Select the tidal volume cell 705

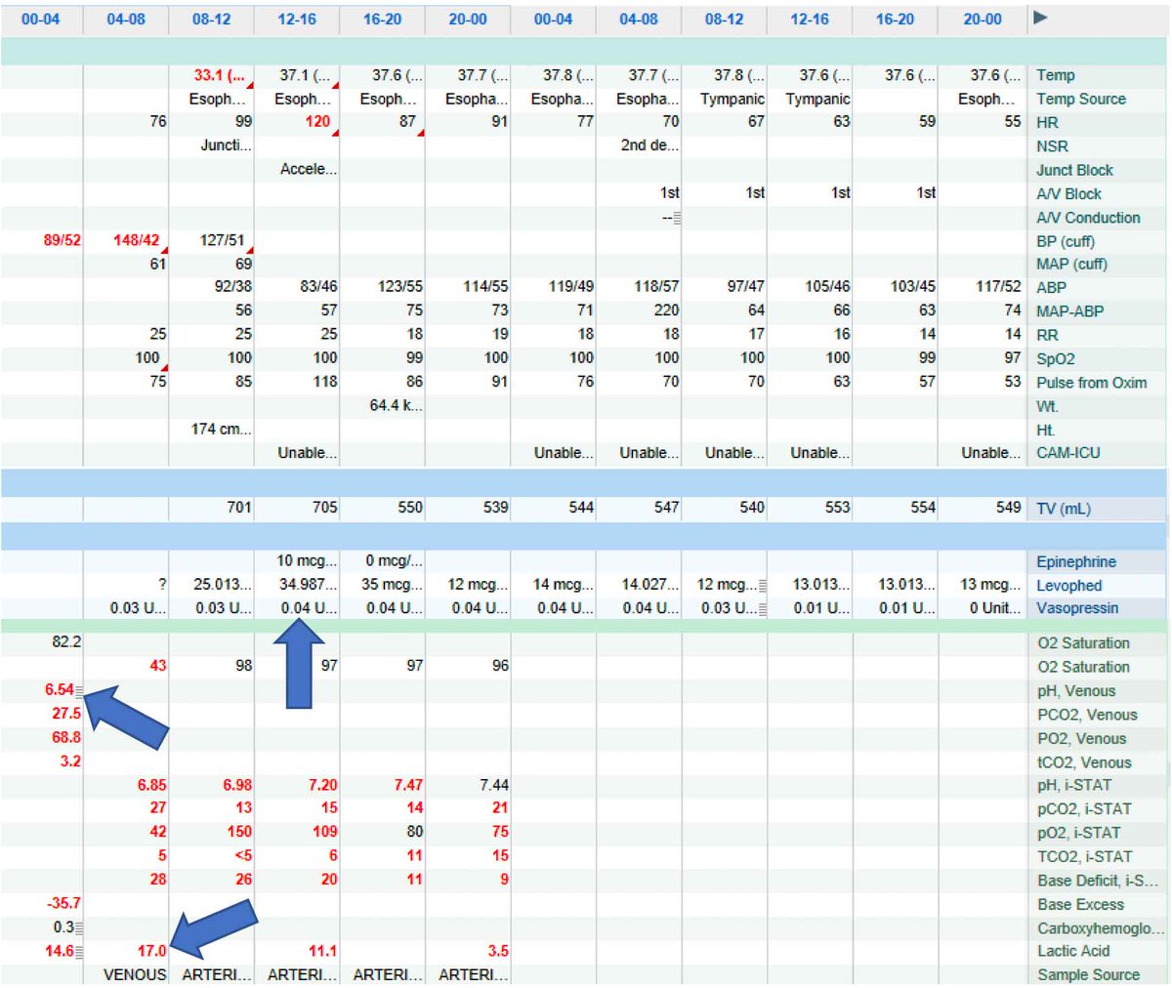pyautogui.click(x=324, y=508)
